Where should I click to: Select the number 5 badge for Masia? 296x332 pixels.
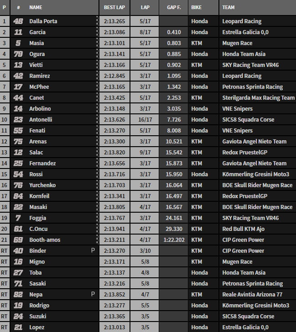coord(18,43)
